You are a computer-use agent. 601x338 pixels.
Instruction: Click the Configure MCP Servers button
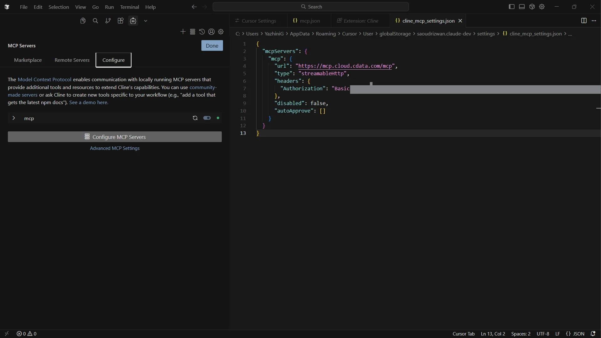[115, 137]
